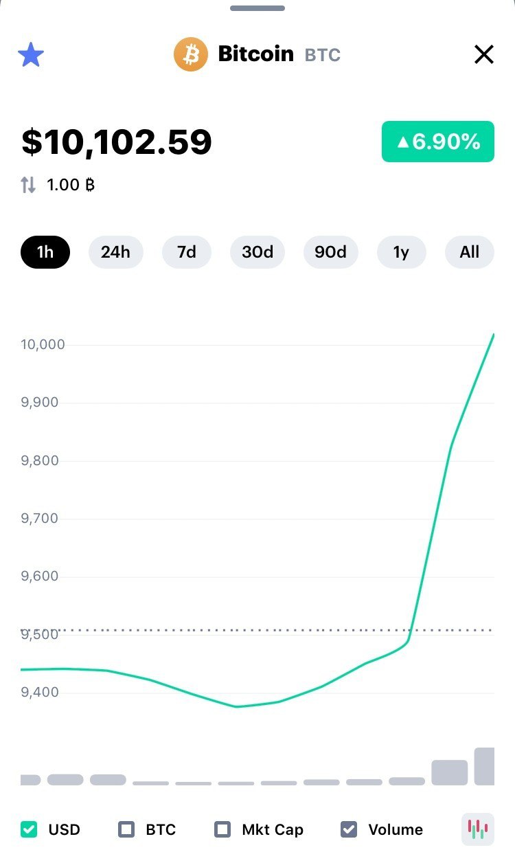
Task: Tap the orange Bitcoin logo icon
Action: coord(190,54)
